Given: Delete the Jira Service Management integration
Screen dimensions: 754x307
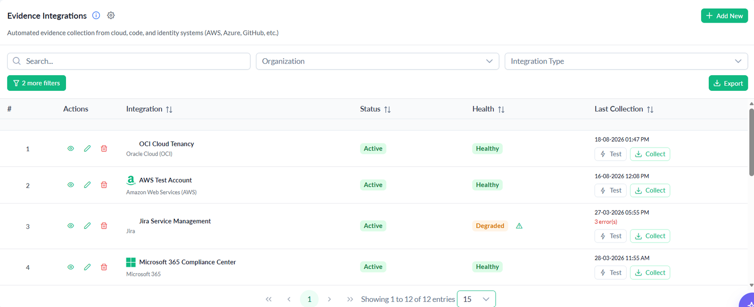Looking at the screenshot, I should (x=104, y=226).
